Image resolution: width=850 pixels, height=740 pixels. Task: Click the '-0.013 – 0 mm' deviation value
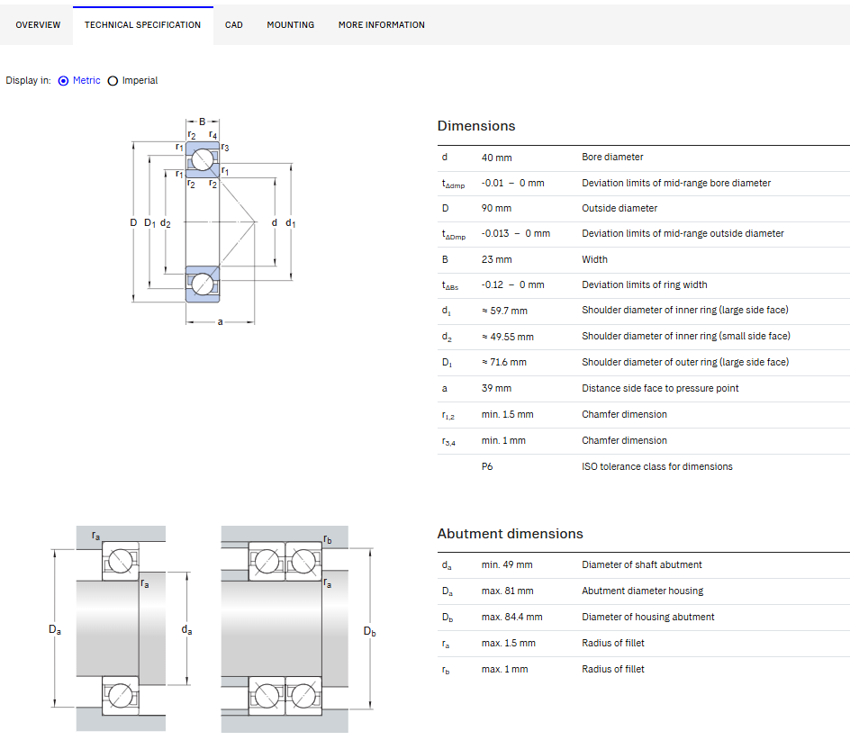pos(516,234)
